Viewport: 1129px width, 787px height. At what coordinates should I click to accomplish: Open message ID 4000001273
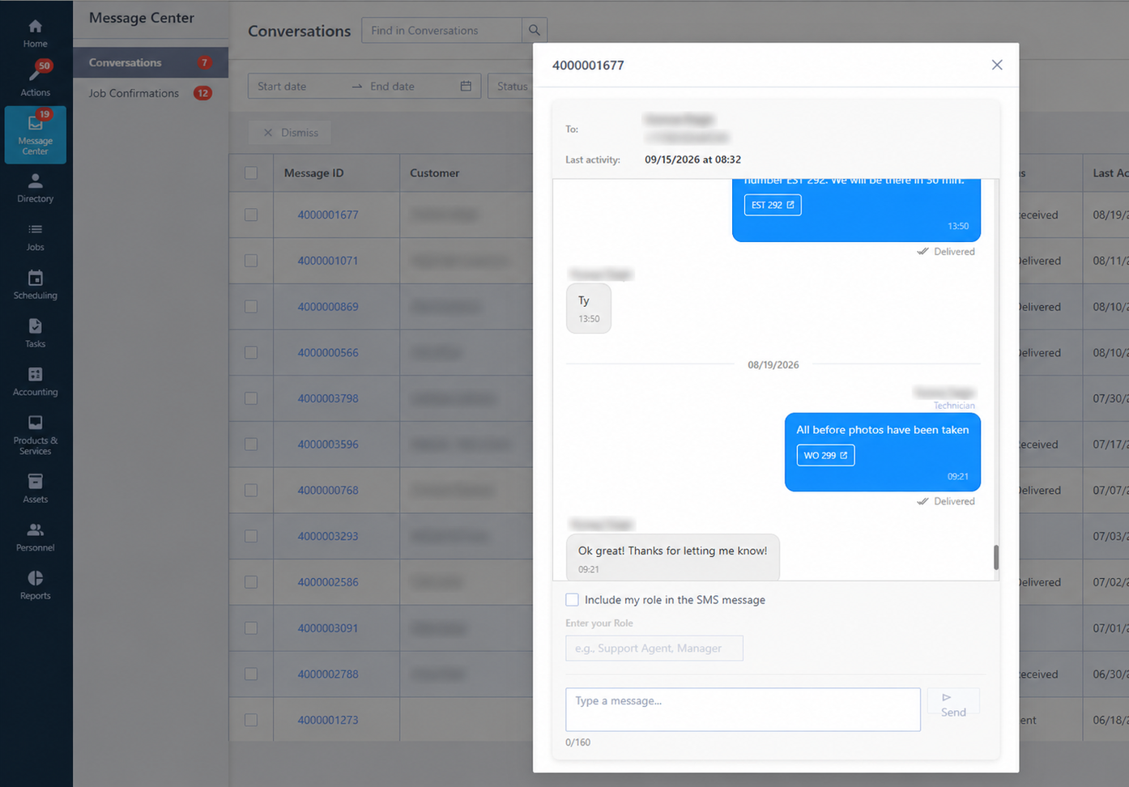coord(328,720)
